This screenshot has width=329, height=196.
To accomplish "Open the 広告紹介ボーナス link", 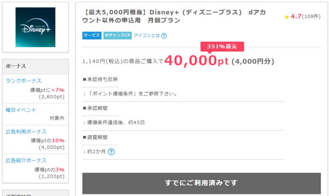I will point(26,160).
